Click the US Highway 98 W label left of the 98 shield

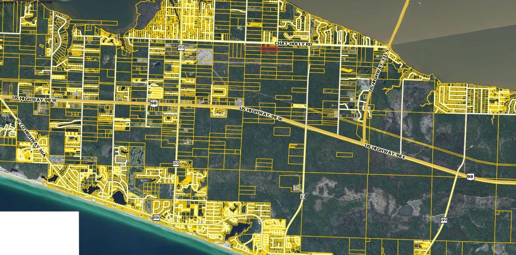point(34,99)
